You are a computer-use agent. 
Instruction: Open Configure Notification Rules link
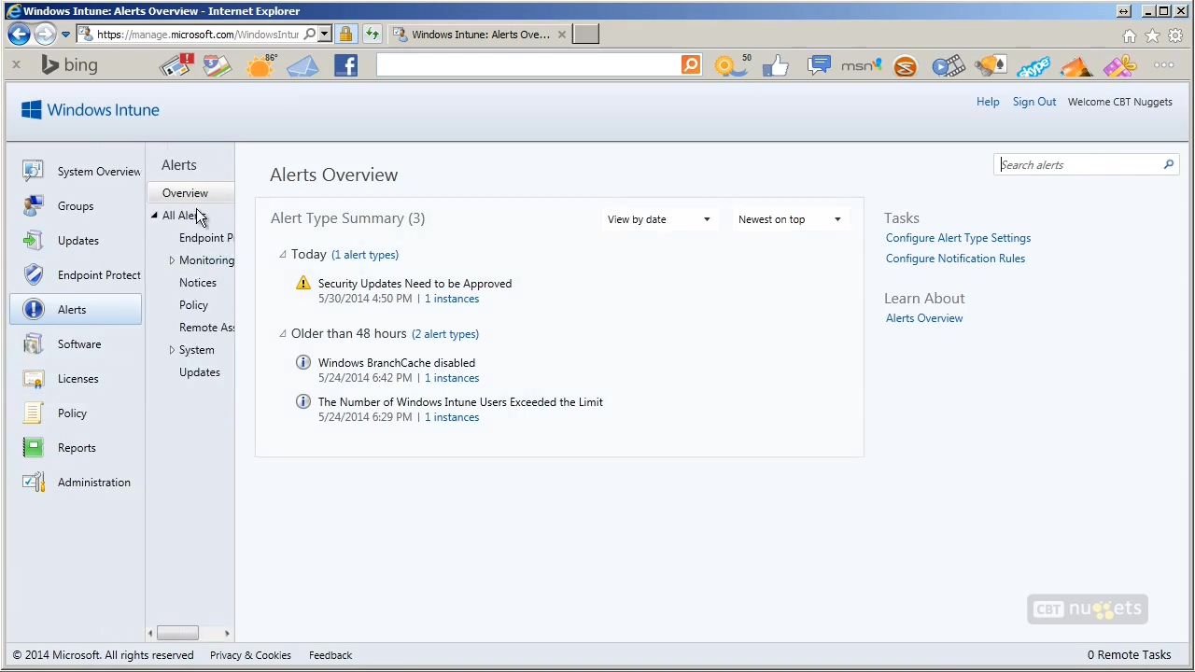coord(955,259)
